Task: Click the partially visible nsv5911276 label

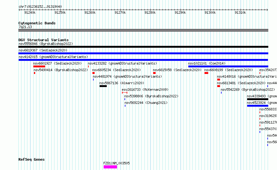Action: tap(268, 122)
